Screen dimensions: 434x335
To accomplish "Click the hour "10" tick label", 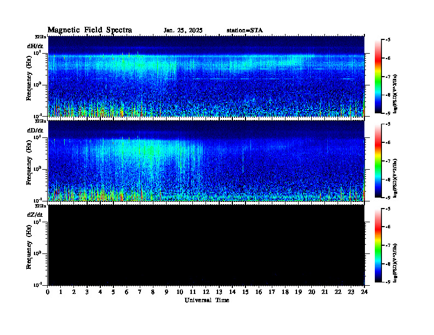I will point(180,292).
